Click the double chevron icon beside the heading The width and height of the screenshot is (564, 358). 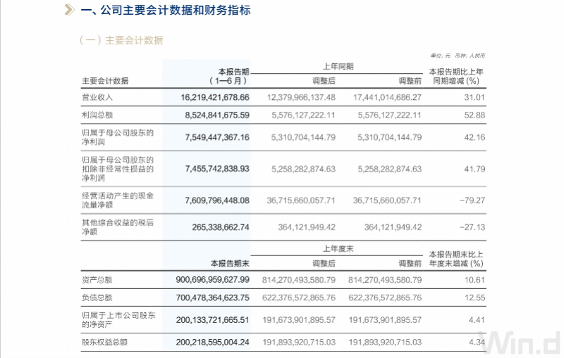pyautogui.click(x=69, y=10)
